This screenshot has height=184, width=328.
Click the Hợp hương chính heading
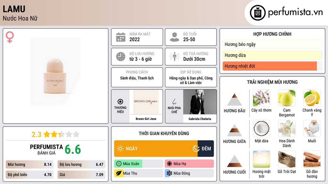272,34
